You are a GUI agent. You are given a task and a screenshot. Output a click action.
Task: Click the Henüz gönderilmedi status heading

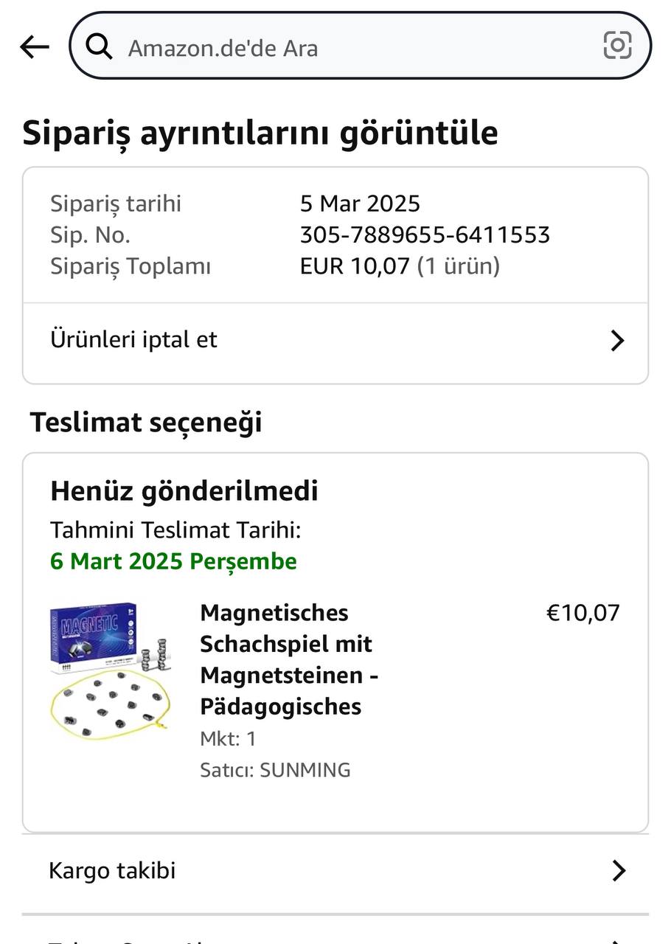coord(184,491)
